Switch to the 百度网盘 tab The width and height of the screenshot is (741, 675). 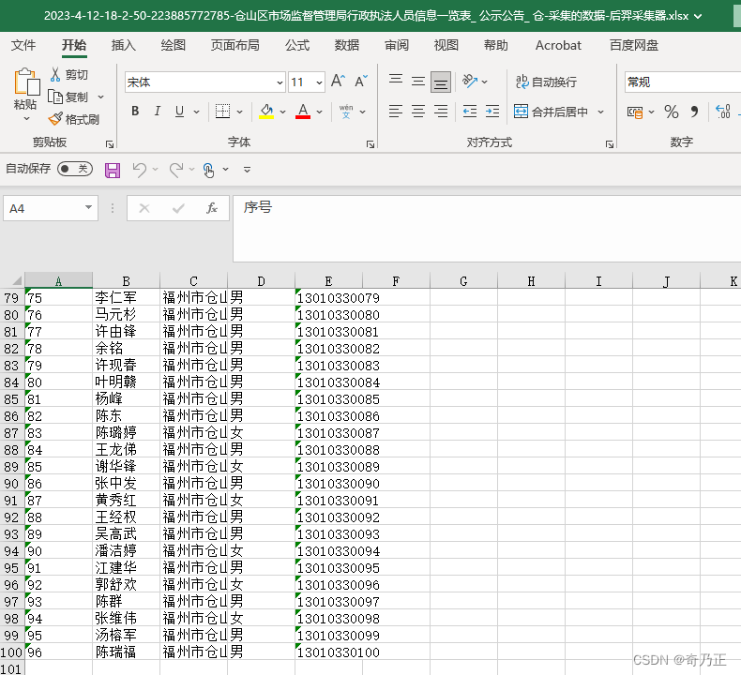pos(634,45)
